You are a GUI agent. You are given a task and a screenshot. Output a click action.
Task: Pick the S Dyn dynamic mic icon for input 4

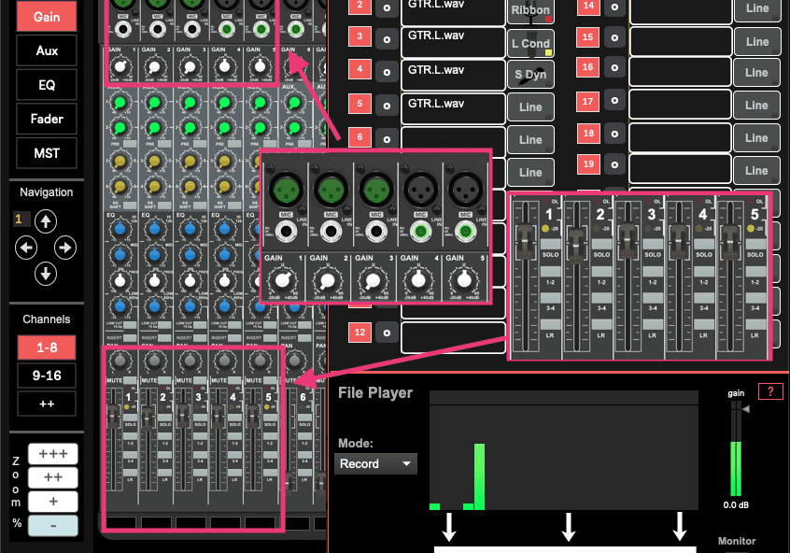pos(530,75)
